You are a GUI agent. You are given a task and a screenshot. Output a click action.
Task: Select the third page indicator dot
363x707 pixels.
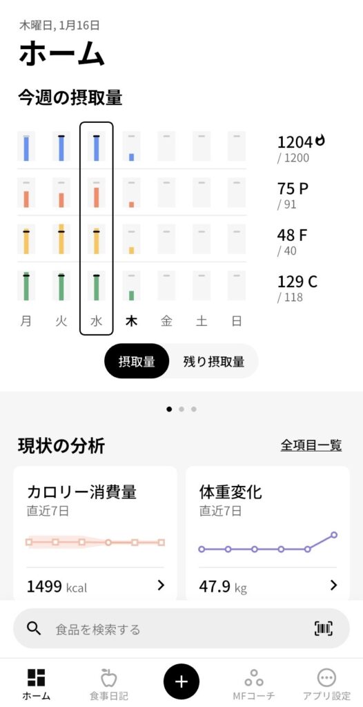click(193, 409)
